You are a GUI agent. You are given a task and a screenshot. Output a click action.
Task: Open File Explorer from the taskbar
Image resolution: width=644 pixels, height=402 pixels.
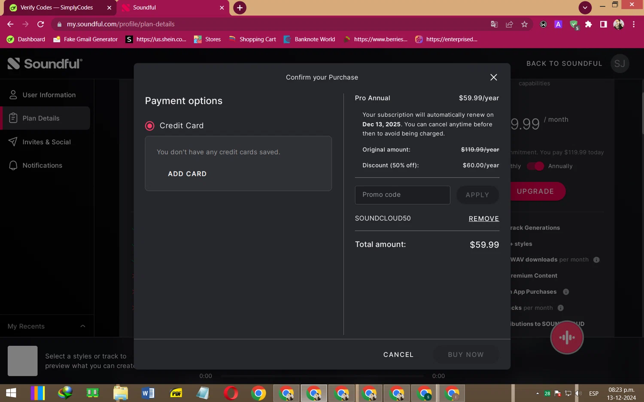point(121,393)
